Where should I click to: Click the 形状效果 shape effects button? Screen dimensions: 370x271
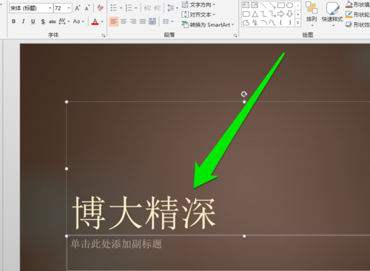357,24
